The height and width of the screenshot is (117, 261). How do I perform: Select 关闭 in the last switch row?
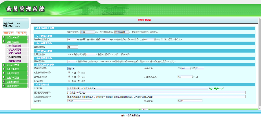(x=79, y=81)
